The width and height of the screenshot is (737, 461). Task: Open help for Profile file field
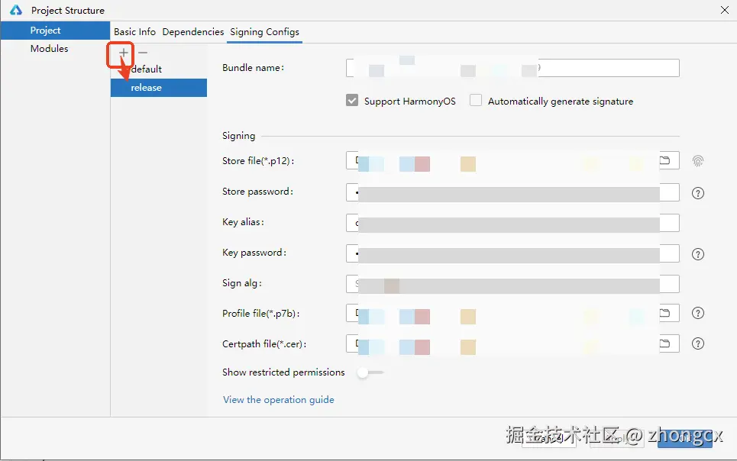697,313
